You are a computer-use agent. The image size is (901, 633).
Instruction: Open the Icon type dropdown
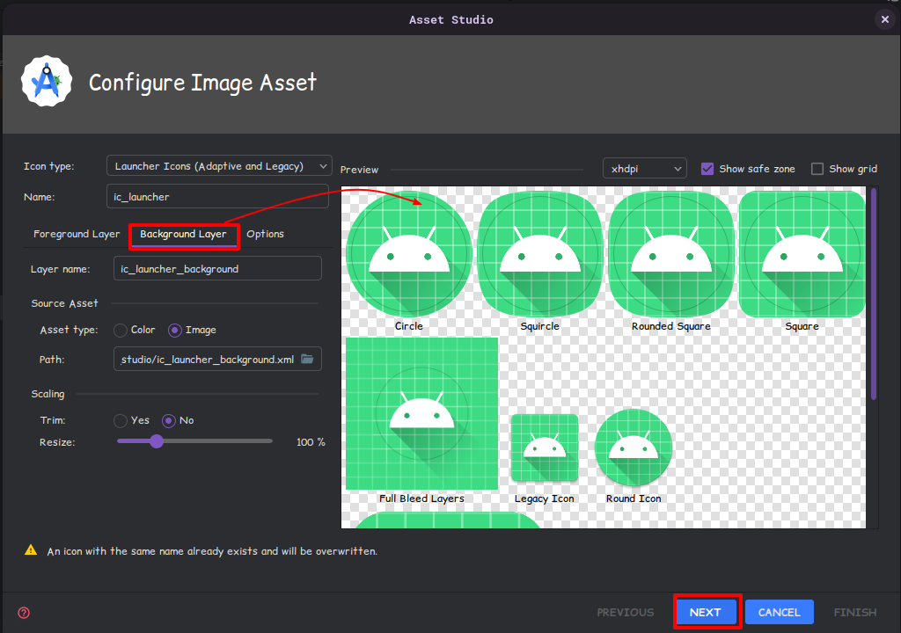[x=219, y=166]
